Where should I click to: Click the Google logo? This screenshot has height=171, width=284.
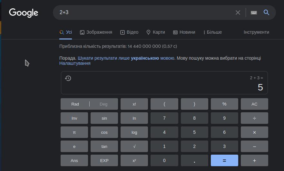(24, 13)
